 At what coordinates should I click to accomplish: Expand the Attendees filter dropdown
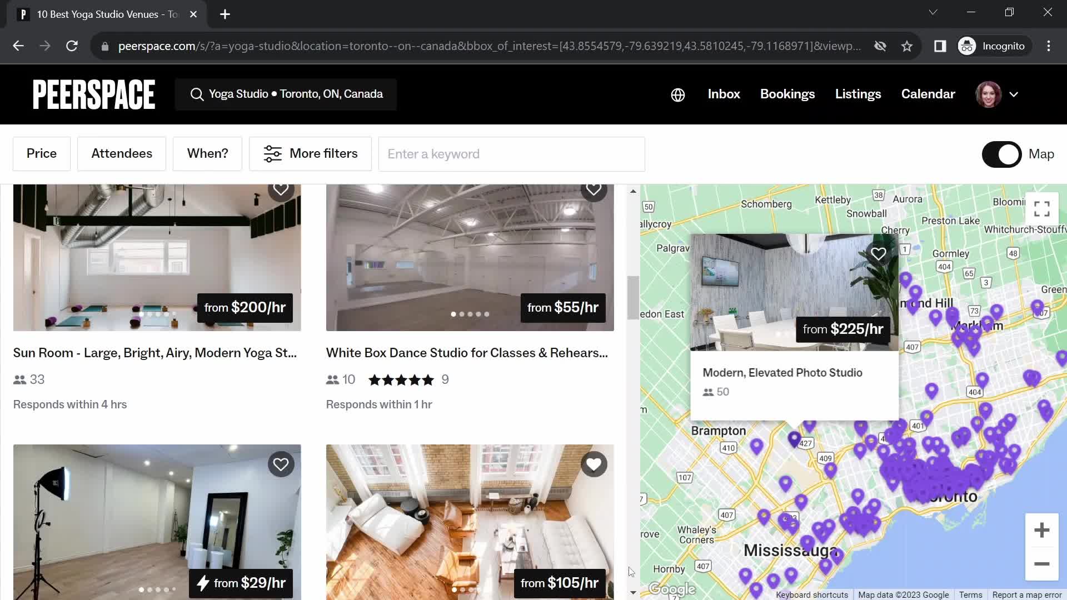tap(122, 153)
